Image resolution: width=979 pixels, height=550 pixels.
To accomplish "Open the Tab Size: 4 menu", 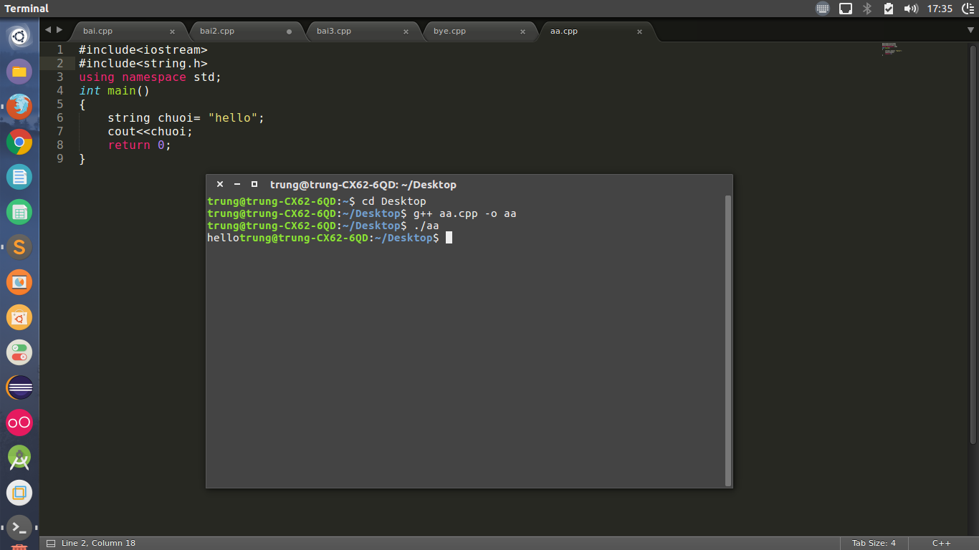I will coord(874,543).
